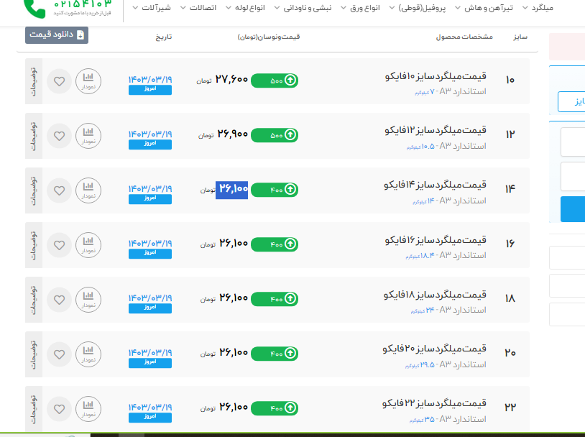Image resolution: width=585 pixels, height=437 pixels.
Task: Open قیمت میلگرد سایز 14 فایکو link
Action: 436,185
